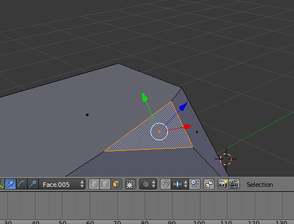Open proportional editing mode dropdown

coord(148,184)
